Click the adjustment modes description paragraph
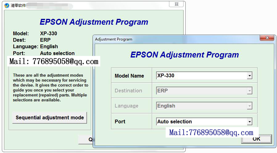Viewport: 277px width, 153px height. click(51, 88)
